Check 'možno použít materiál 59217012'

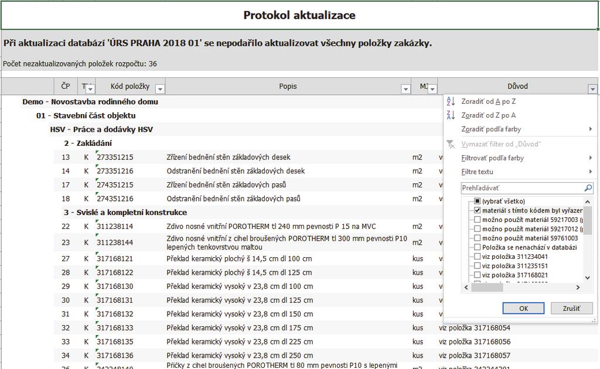click(477, 228)
